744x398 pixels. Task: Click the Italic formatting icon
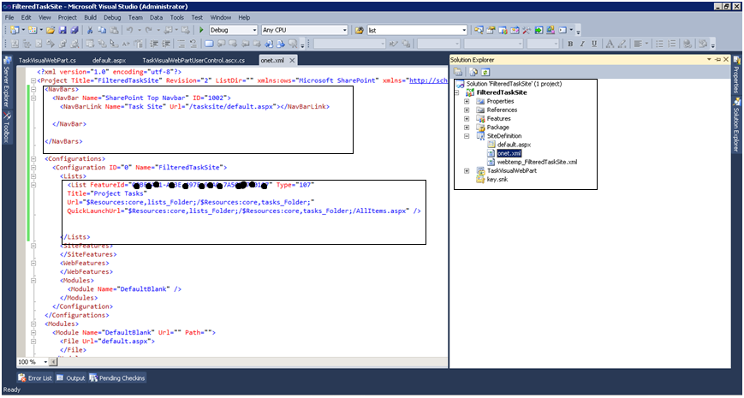tap(582, 44)
